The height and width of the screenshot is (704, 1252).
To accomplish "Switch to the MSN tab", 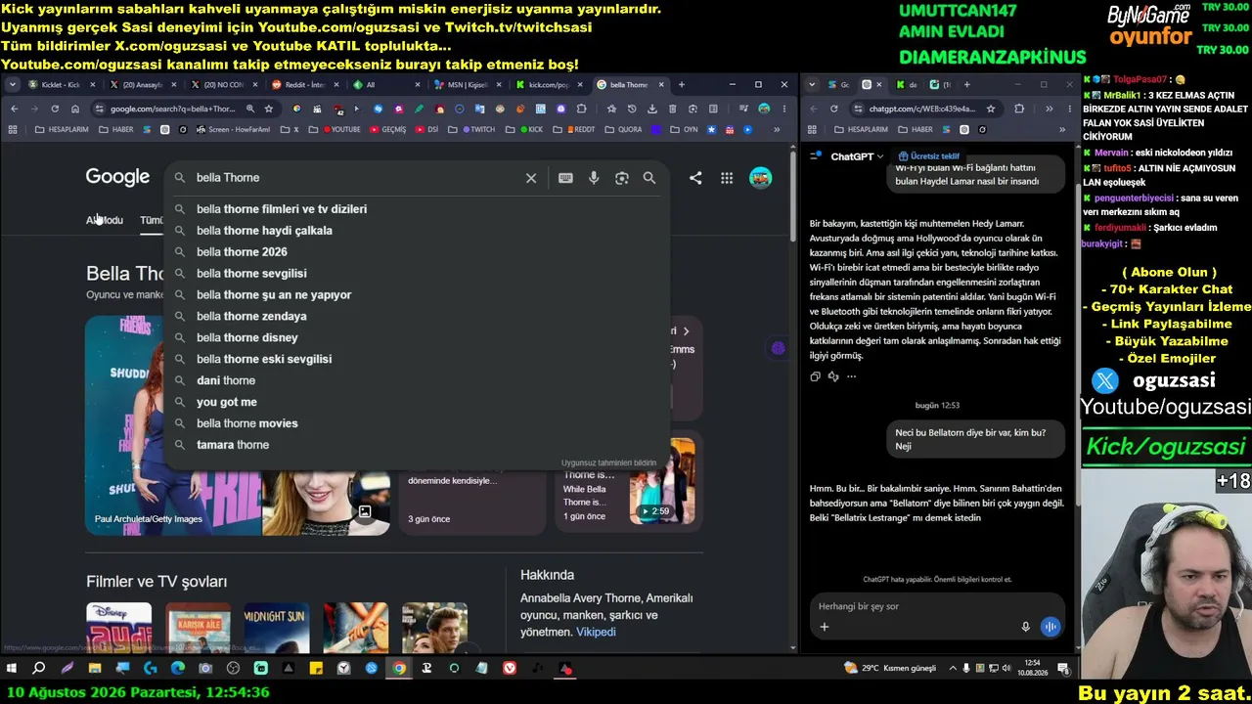I will click(467, 85).
